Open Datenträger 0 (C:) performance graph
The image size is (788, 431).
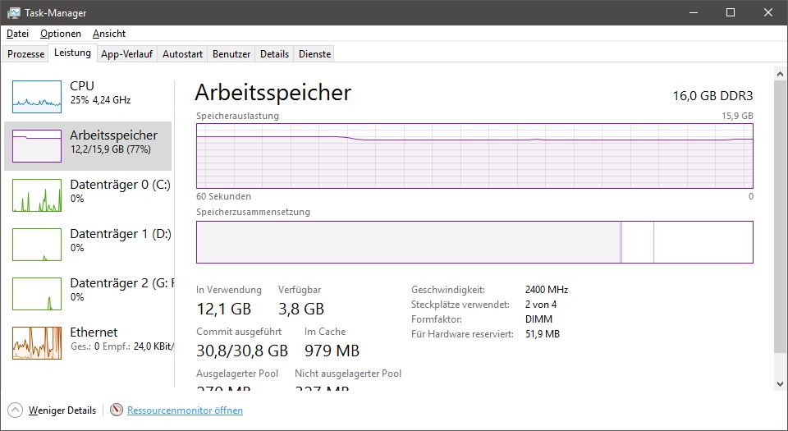tap(37, 195)
